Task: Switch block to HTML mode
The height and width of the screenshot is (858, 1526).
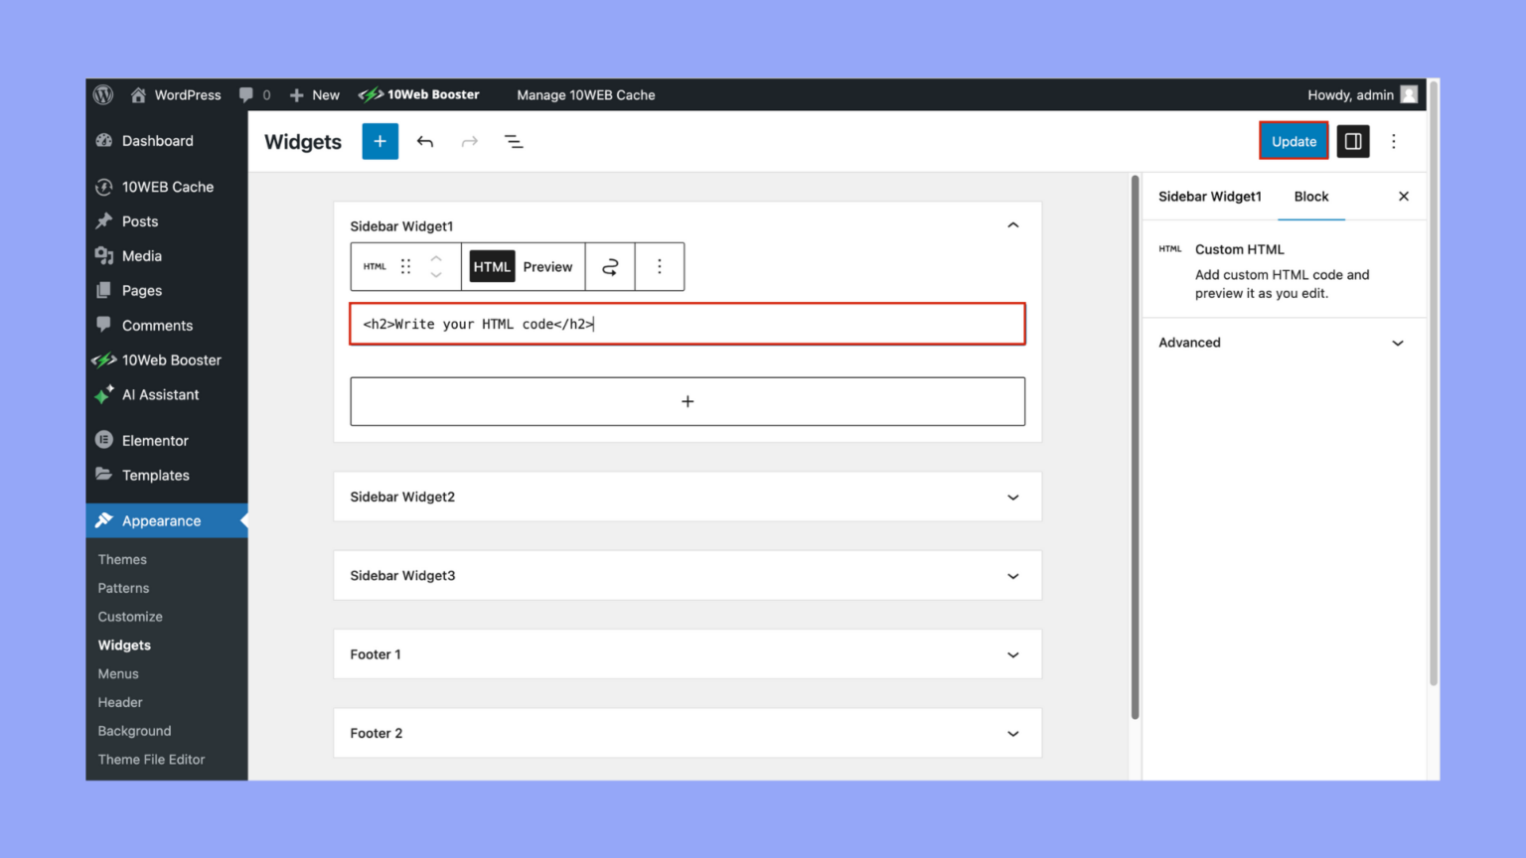Action: (492, 266)
